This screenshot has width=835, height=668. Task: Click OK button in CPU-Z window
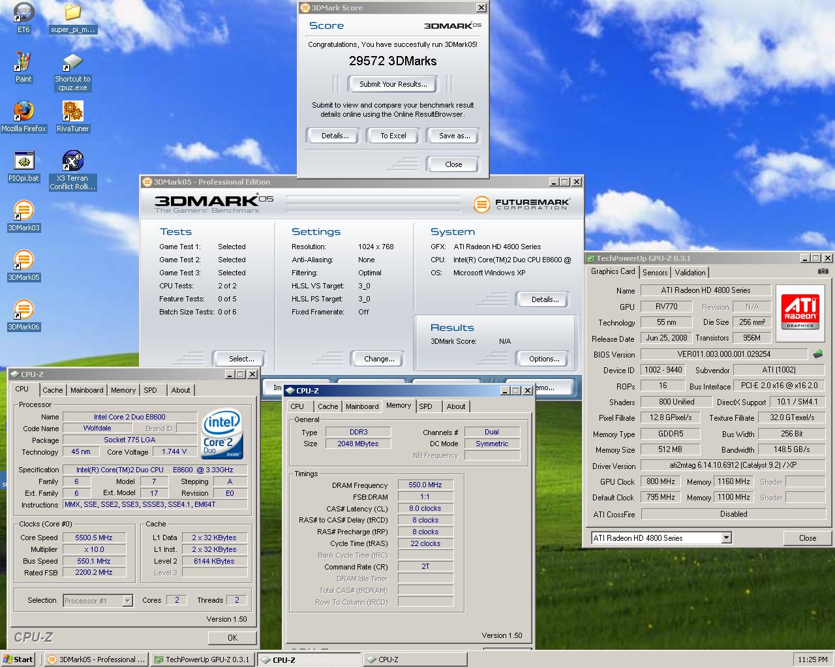232,637
